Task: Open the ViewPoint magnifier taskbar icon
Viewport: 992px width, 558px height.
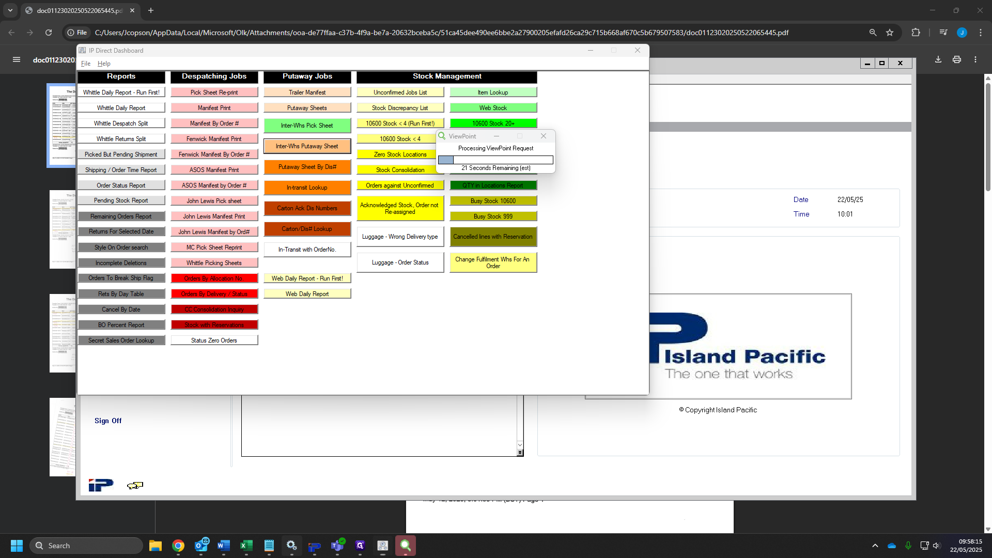Action: tap(406, 546)
